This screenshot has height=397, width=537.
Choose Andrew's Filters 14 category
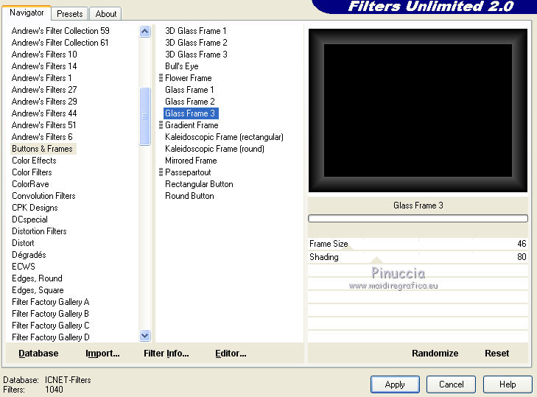(44, 66)
